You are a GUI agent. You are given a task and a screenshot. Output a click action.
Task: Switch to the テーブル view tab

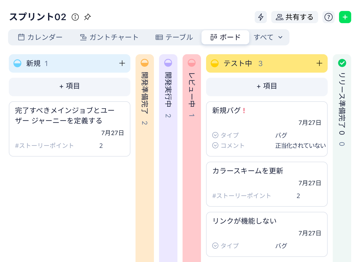point(174,37)
